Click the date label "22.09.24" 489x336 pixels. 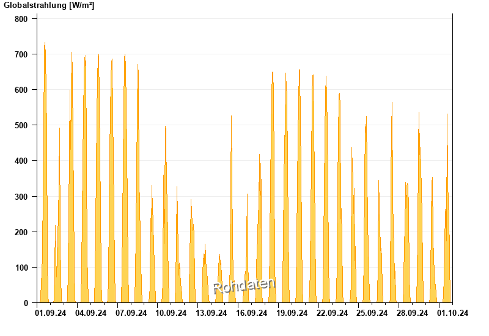click(x=332, y=313)
